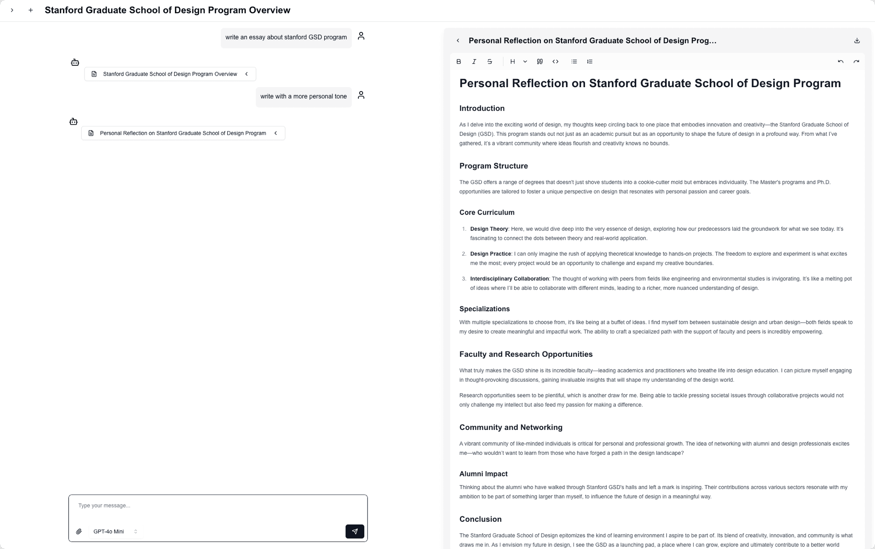This screenshot has width=875, height=549.
Task: Click the inline code icon
Action: (x=555, y=61)
